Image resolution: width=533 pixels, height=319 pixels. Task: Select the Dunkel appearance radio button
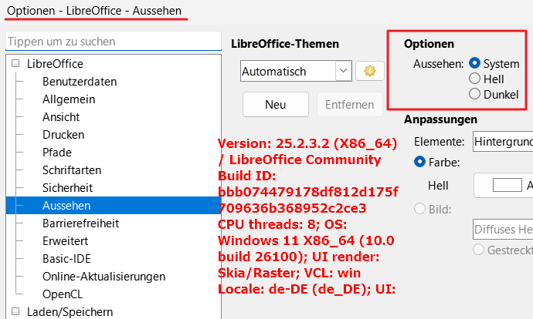(x=474, y=93)
